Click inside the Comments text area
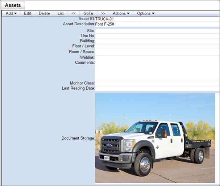This screenshot has width=220, height=186. (x=157, y=71)
